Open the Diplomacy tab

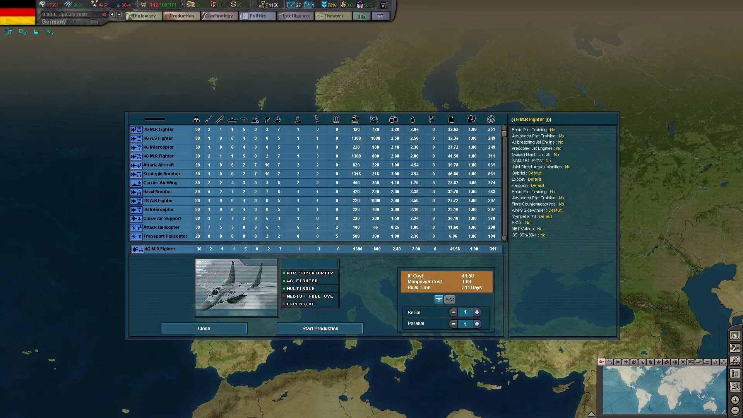[144, 16]
